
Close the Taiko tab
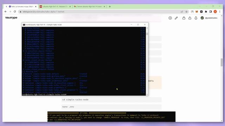pos(36,7)
